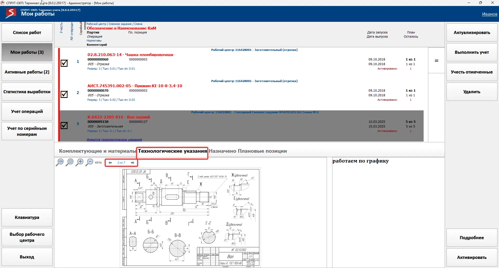Click the technical drawing preview of Вал
This screenshot has width=499, height=268.
pyautogui.click(x=191, y=218)
